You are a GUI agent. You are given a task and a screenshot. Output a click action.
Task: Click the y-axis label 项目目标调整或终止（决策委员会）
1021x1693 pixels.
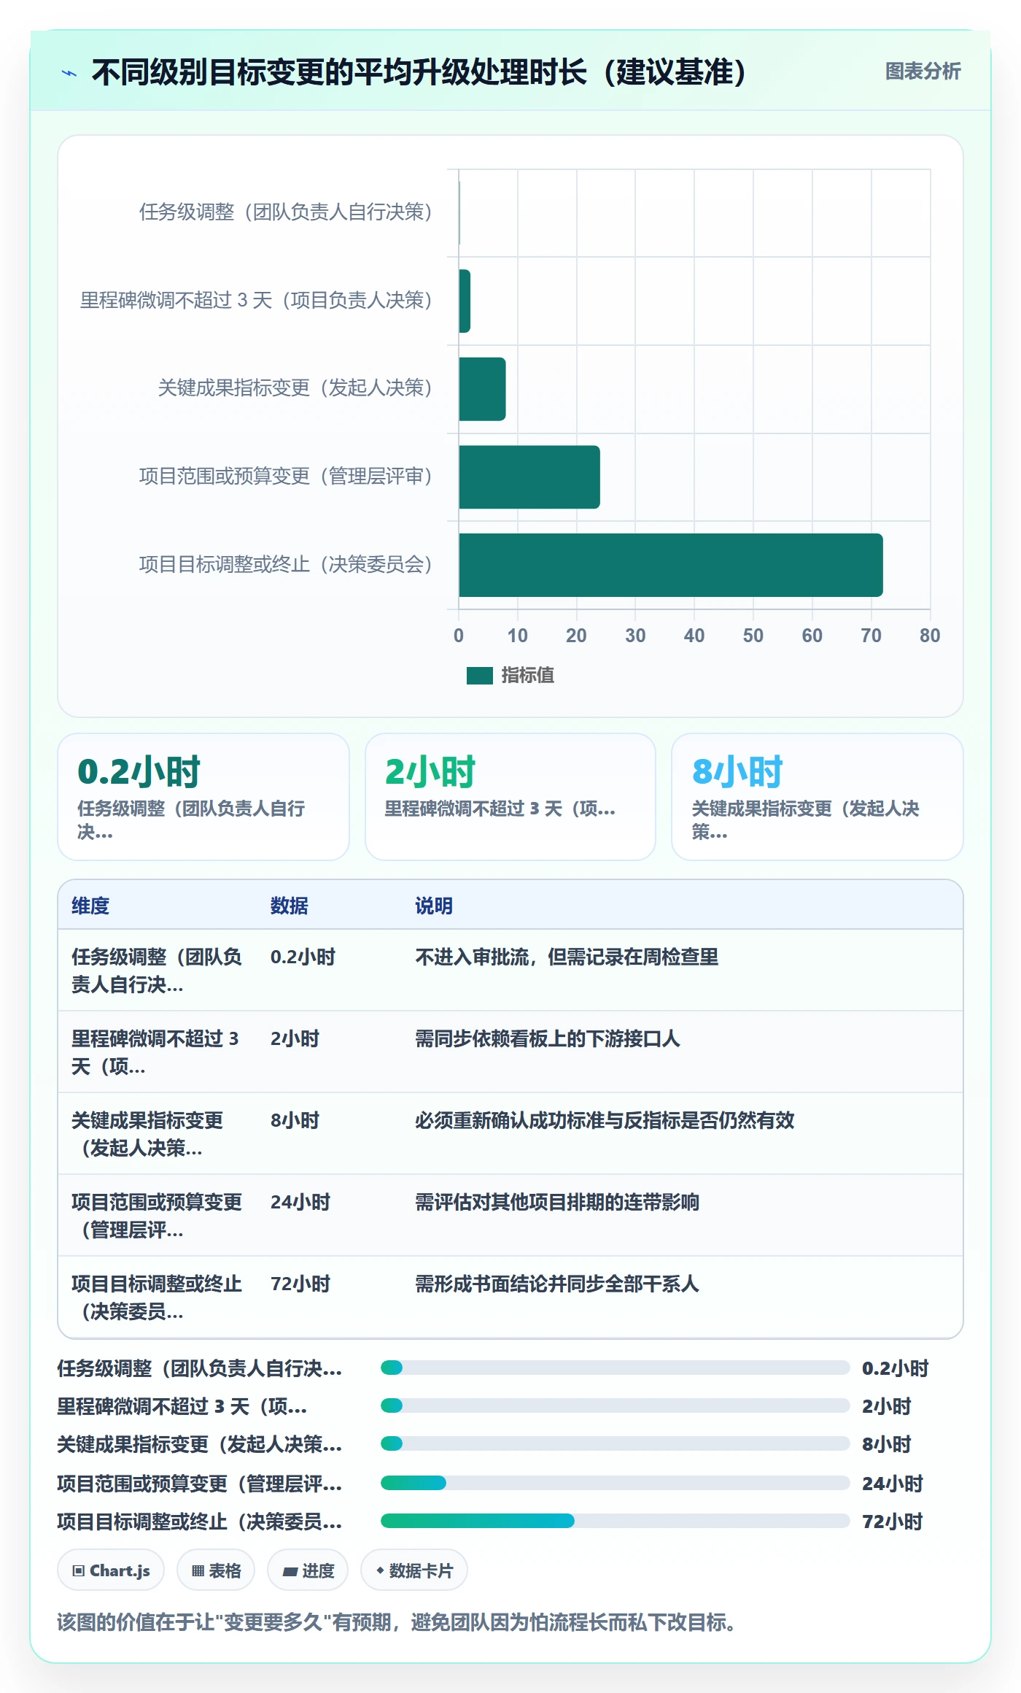point(285,565)
